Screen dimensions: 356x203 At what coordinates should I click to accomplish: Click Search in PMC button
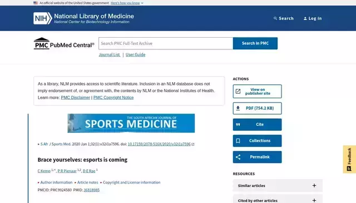[255, 43]
